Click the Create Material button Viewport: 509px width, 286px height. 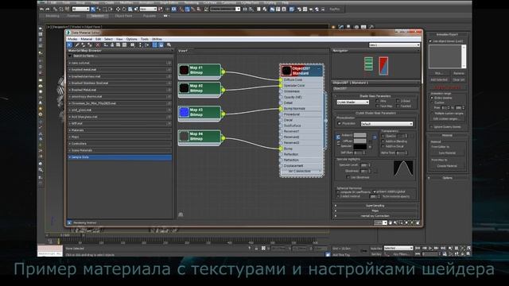click(x=447, y=166)
